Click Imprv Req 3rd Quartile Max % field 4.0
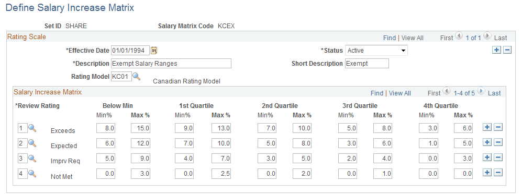Screen dimensions: 522x194 [x=383, y=158]
